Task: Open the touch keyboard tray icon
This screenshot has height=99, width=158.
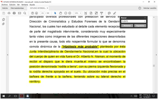Action: coord(136,96)
